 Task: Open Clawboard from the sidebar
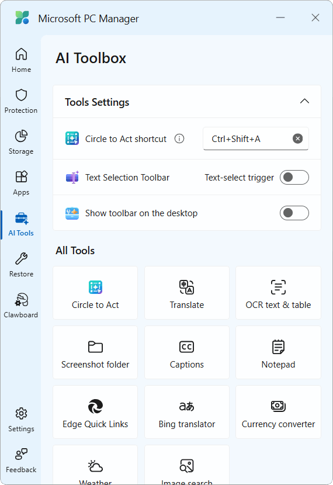point(21,306)
